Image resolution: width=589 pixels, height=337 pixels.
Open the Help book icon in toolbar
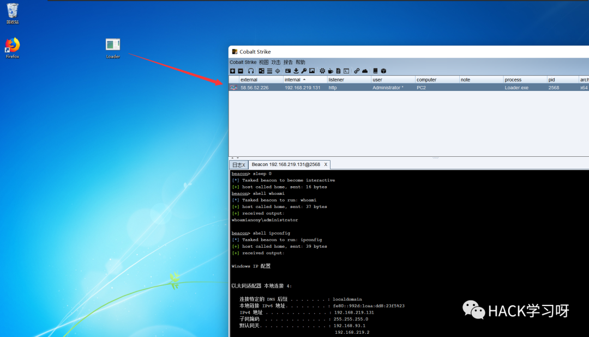(x=375, y=71)
